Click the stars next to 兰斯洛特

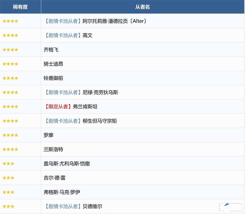click(10, 149)
